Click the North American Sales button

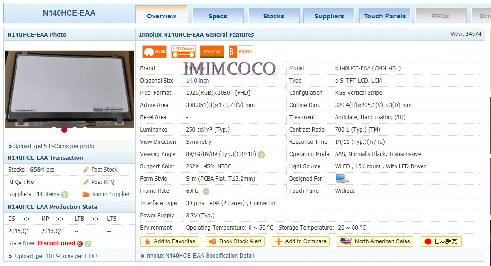pos(375,241)
